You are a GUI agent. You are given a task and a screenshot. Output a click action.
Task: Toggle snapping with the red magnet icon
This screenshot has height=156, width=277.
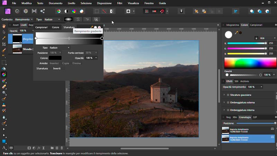[x=162, y=11]
